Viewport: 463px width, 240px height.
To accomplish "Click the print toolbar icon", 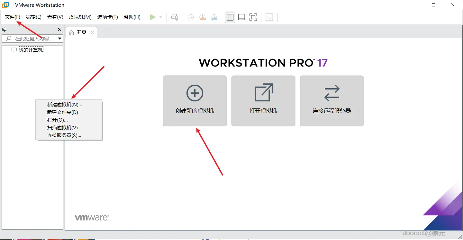I will (x=175, y=17).
